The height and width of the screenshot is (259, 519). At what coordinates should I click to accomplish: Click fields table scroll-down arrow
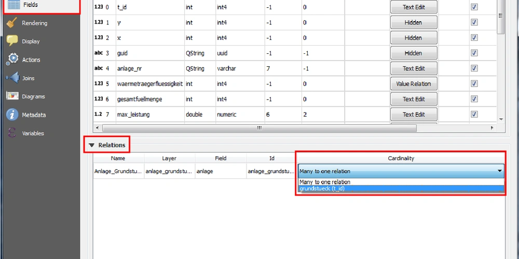[501, 119]
